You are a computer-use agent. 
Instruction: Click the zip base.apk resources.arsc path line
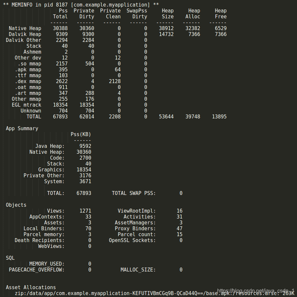pyautogui.click(x=154, y=293)
